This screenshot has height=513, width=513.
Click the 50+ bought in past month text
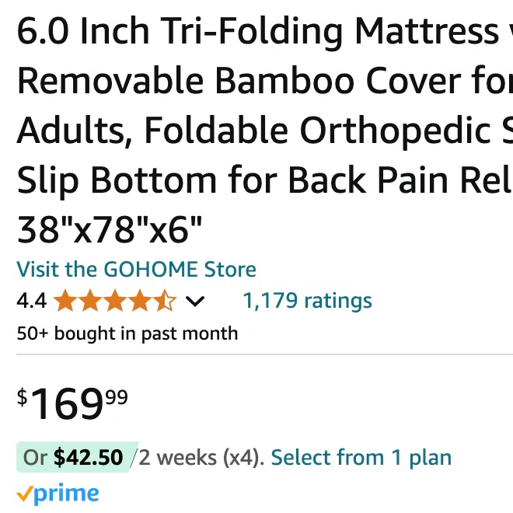(x=127, y=333)
